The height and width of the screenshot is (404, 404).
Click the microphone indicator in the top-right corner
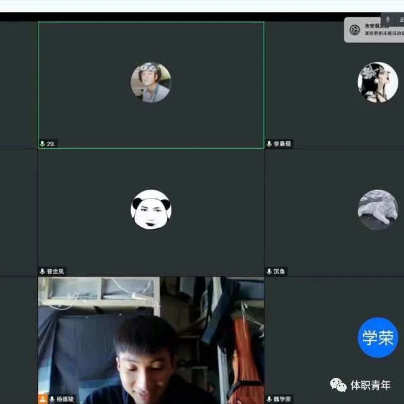click(x=388, y=20)
